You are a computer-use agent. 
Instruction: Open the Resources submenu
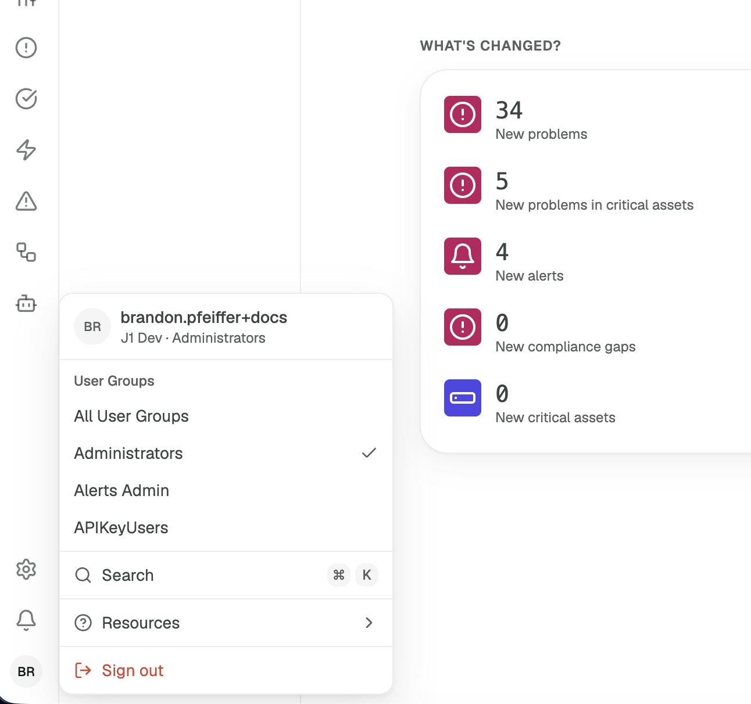[x=226, y=623]
